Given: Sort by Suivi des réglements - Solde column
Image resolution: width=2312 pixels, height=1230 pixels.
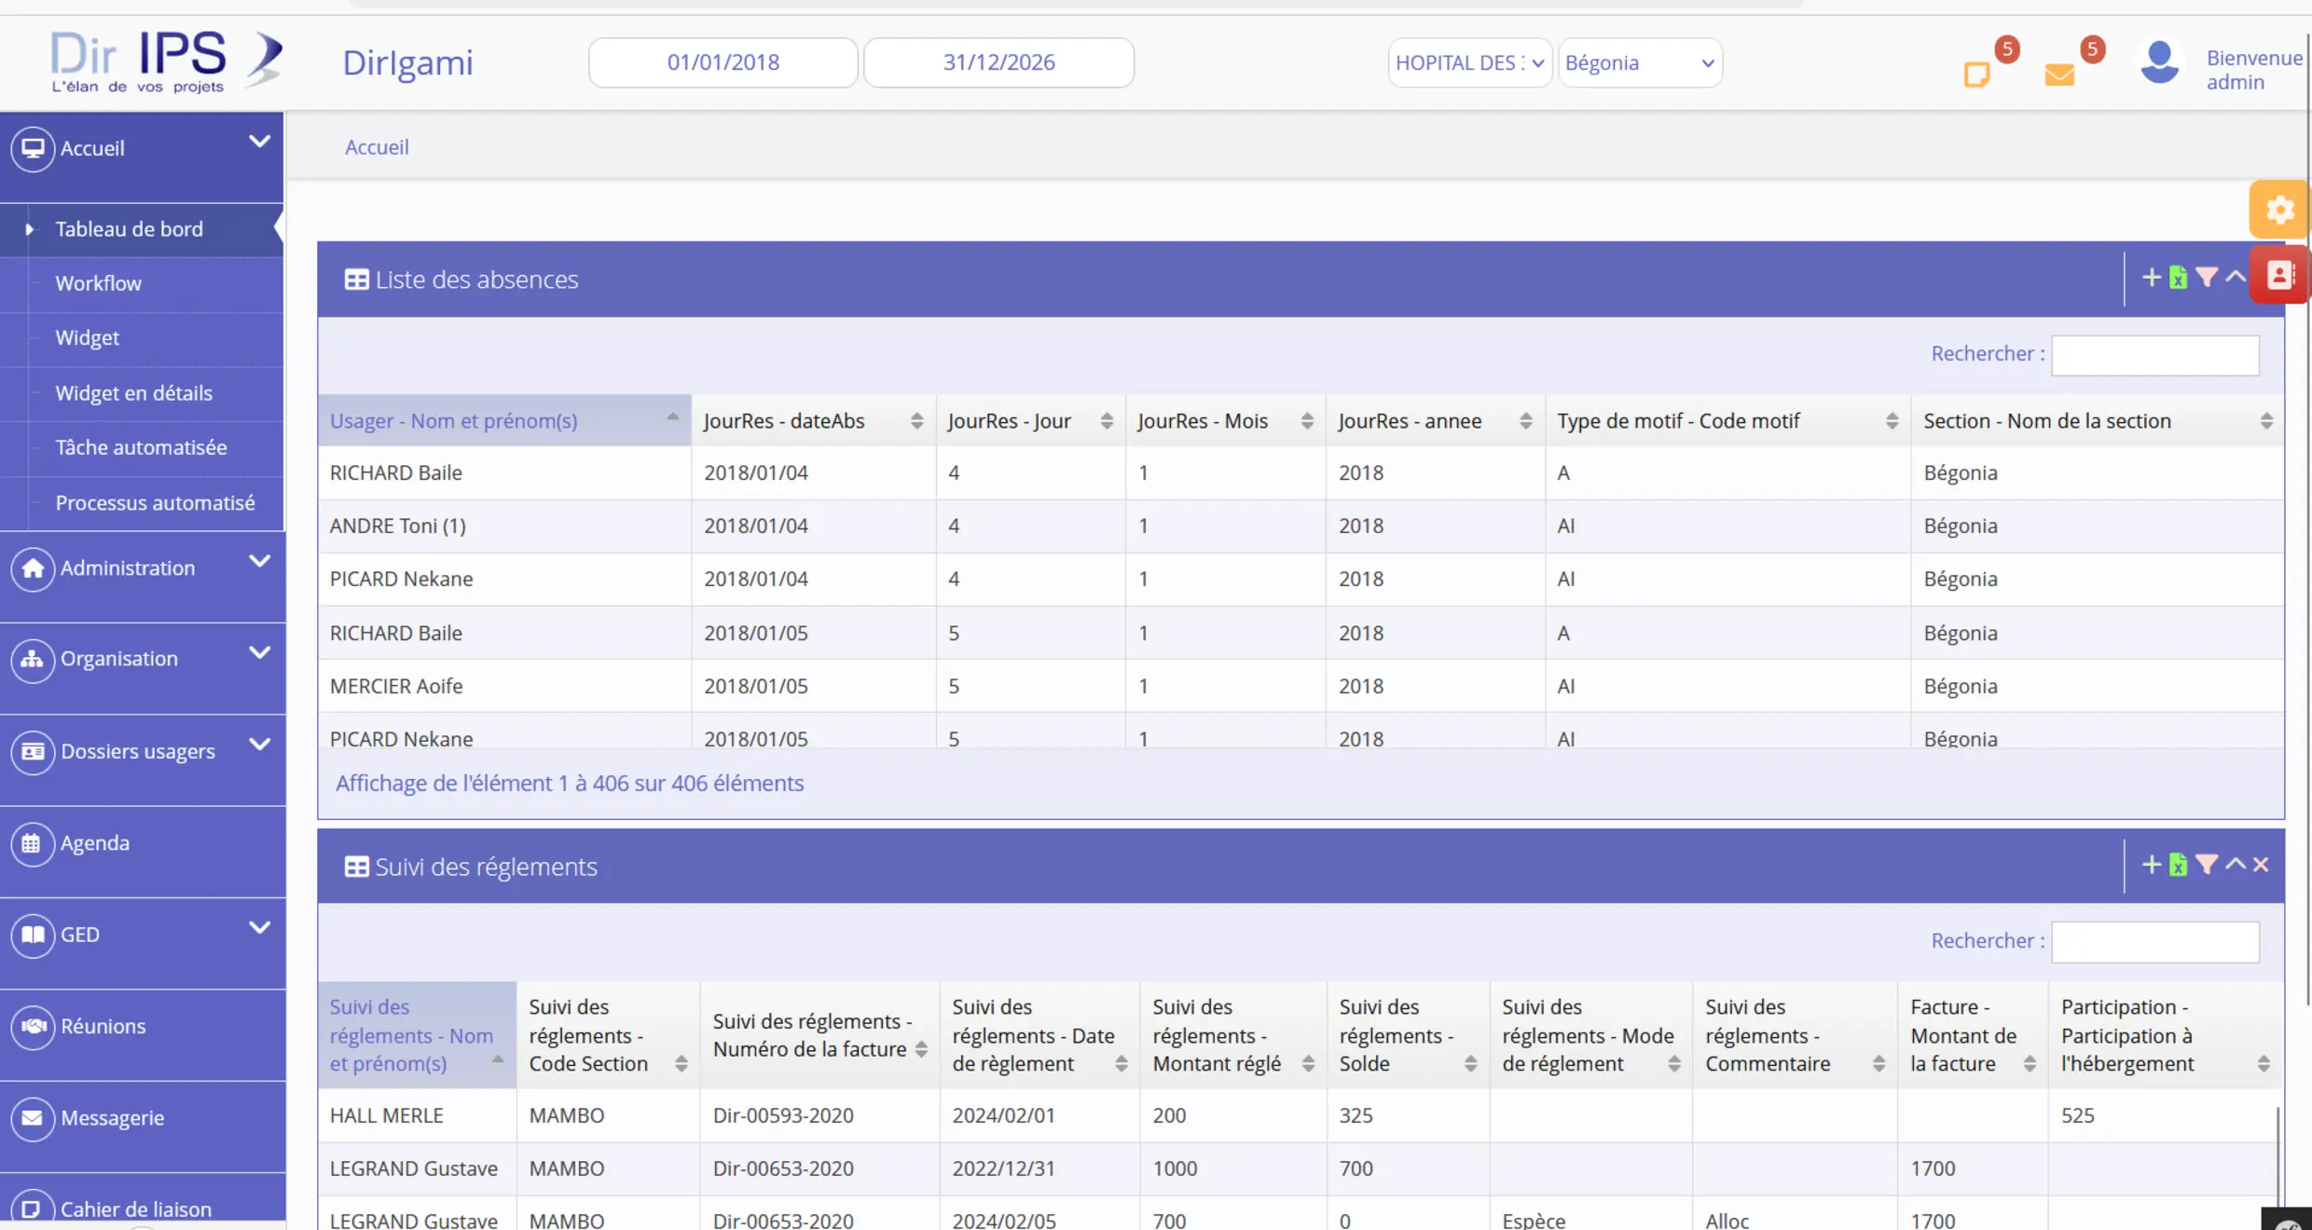Looking at the screenshot, I should point(1408,1035).
